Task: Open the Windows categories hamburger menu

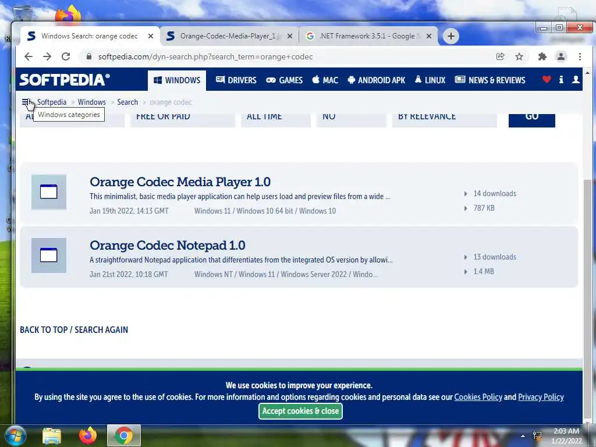Action: [26, 102]
